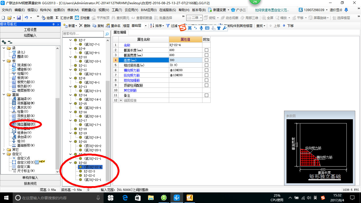Open the 过滤 filter dropdown

173,26
